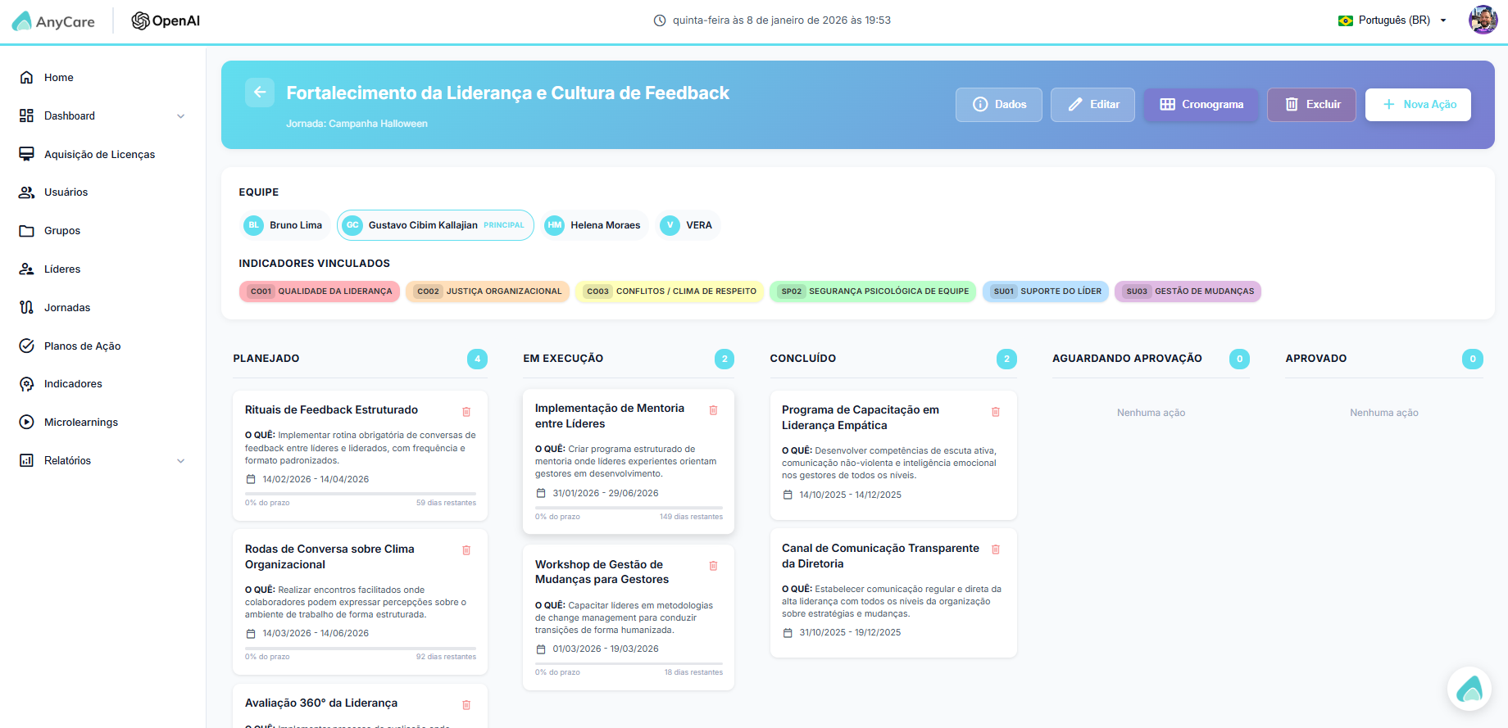Click the 149 dias restantes label
1508x728 pixels.
pos(691,517)
